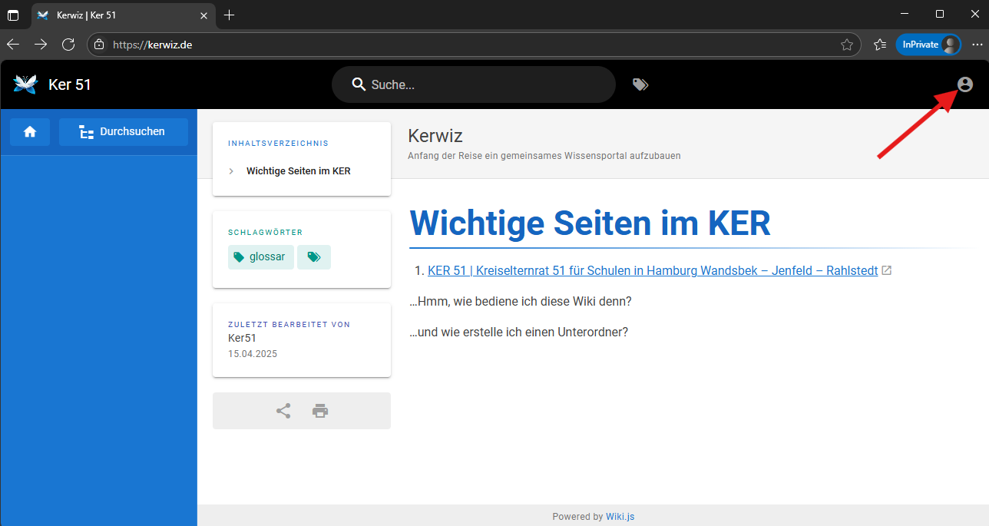989x526 pixels.
Task: Open the tab actions menu button
Action: pyautogui.click(x=13, y=15)
